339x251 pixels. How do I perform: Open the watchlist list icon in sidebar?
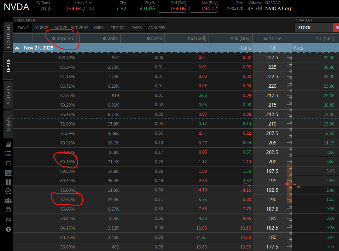pyautogui.click(x=8, y=154)
